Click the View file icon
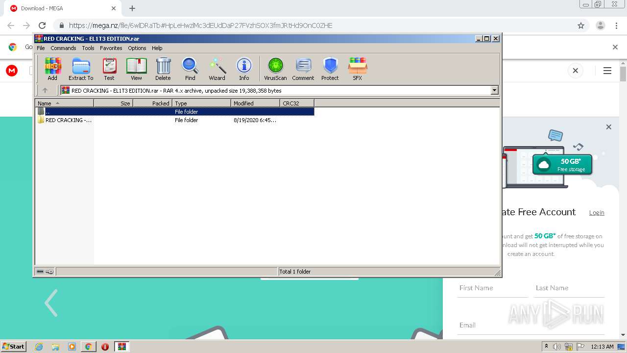The height and width of the screenshot is (353, 627). click(x=136, y=69)
